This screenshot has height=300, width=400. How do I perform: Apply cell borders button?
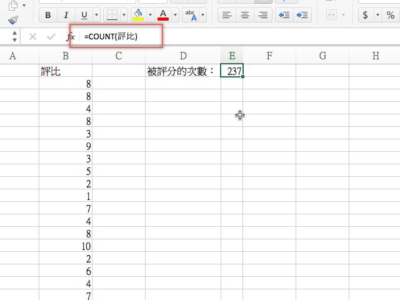coord(112,15)
